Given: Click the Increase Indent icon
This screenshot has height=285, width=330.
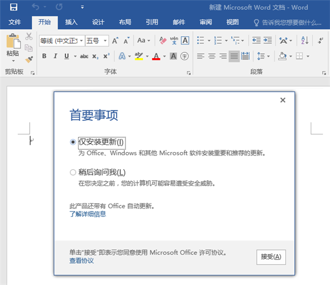Looking at the screenshot, I should (267, 41).
